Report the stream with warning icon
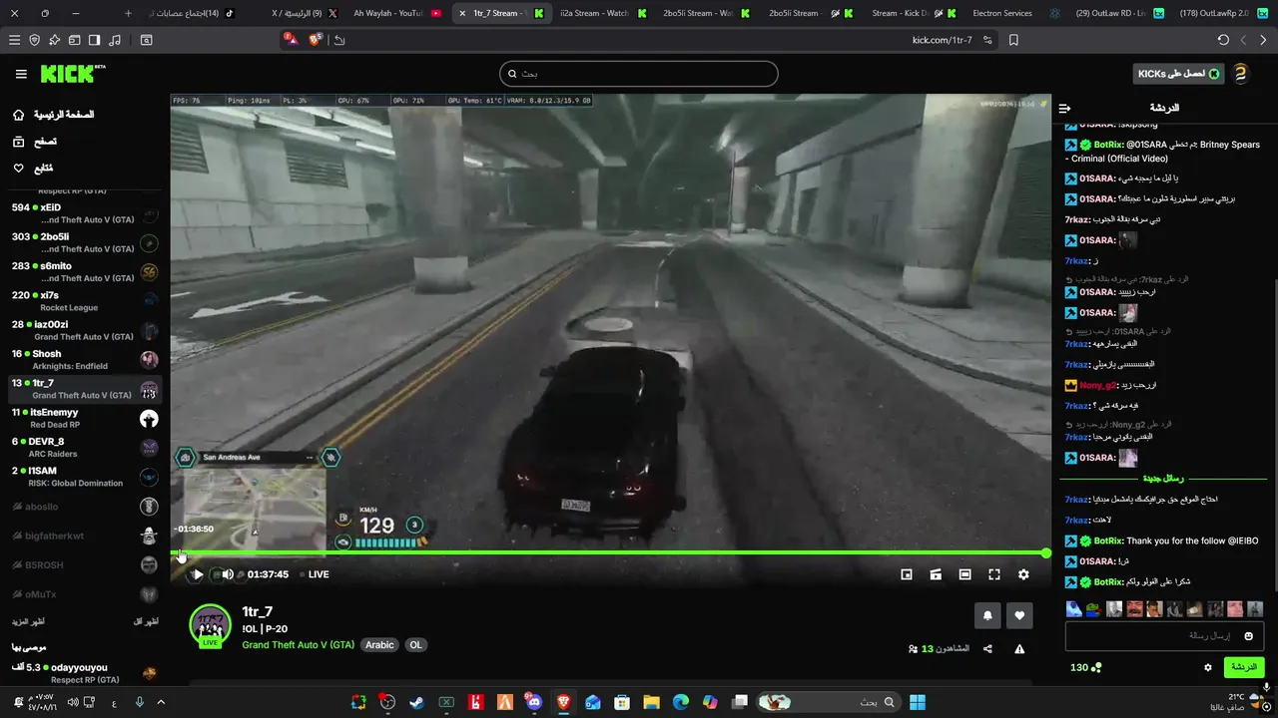 1019,649
